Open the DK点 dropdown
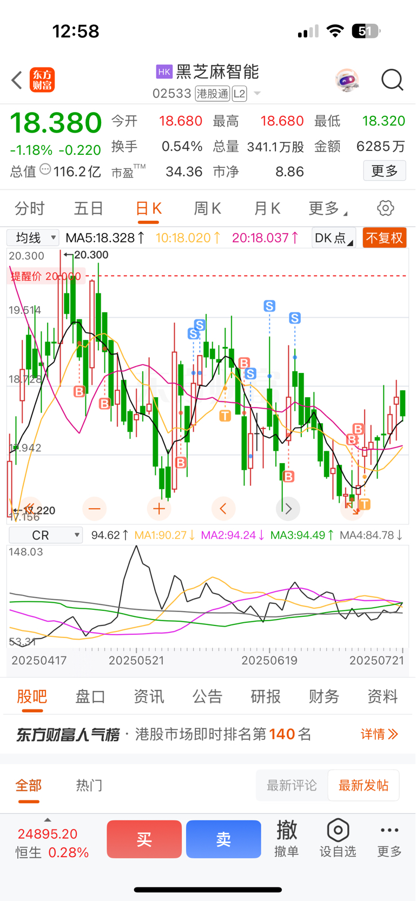This screenshot has height=901, width=416. pyautogui.click(x=334, y=238)
